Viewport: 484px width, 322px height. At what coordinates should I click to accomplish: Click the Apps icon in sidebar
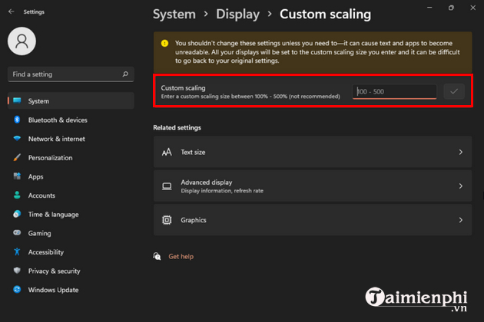17,176
